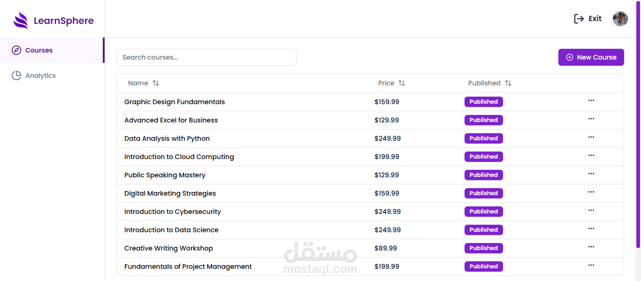
Task: Select the Introduction to Cloud Computing course
Action: point(179,157)
